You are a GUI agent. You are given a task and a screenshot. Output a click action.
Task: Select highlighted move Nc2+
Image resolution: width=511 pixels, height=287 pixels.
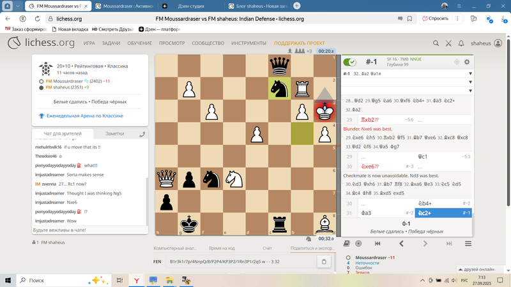coord(443,213)
